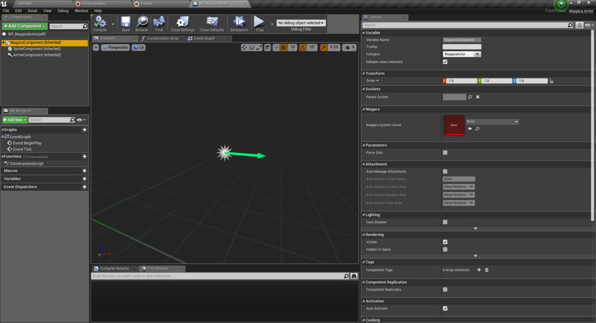Screen dimensions: 596x323
Task: Toggle grid snapping icon in viewport
Action: [283, 48]
